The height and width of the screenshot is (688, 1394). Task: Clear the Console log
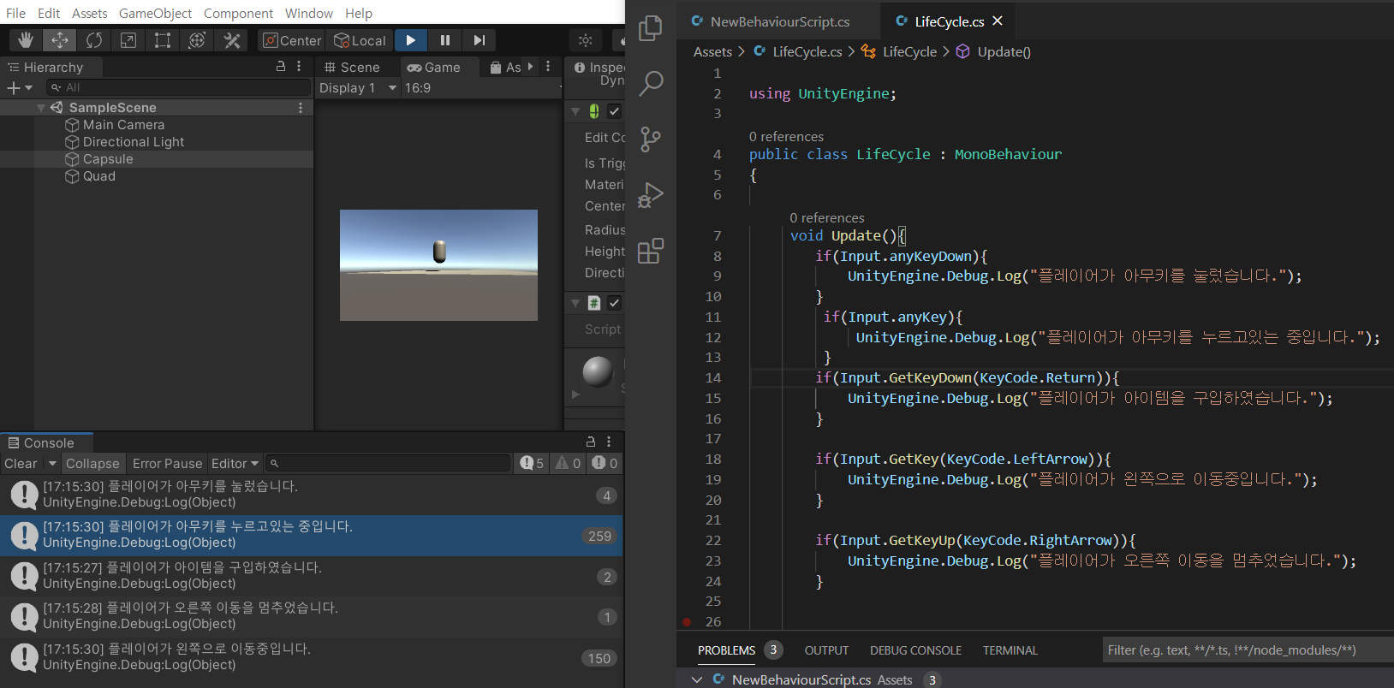[x=21, y=463]
